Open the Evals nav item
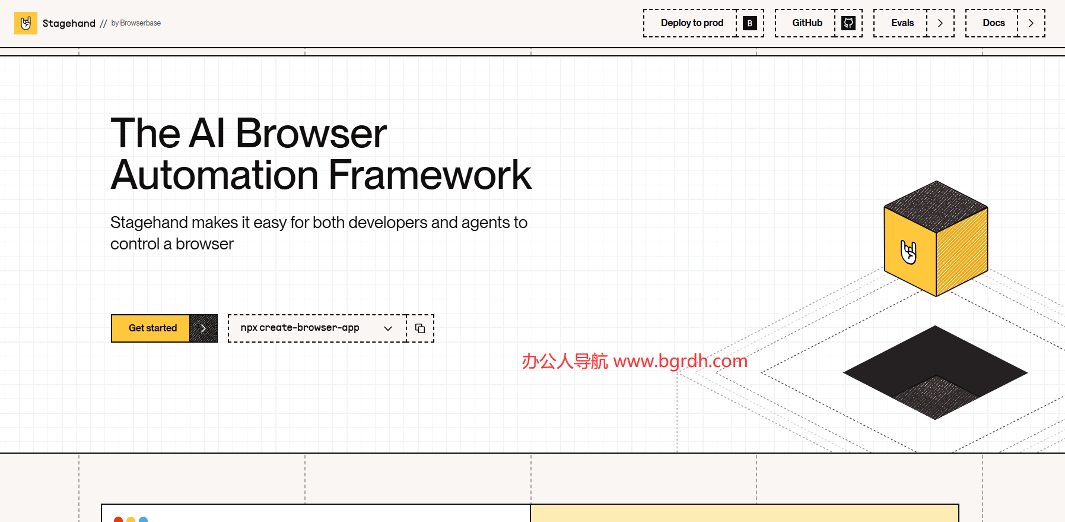This screenshot has height=522, width=1065. (x=902, y=23)
